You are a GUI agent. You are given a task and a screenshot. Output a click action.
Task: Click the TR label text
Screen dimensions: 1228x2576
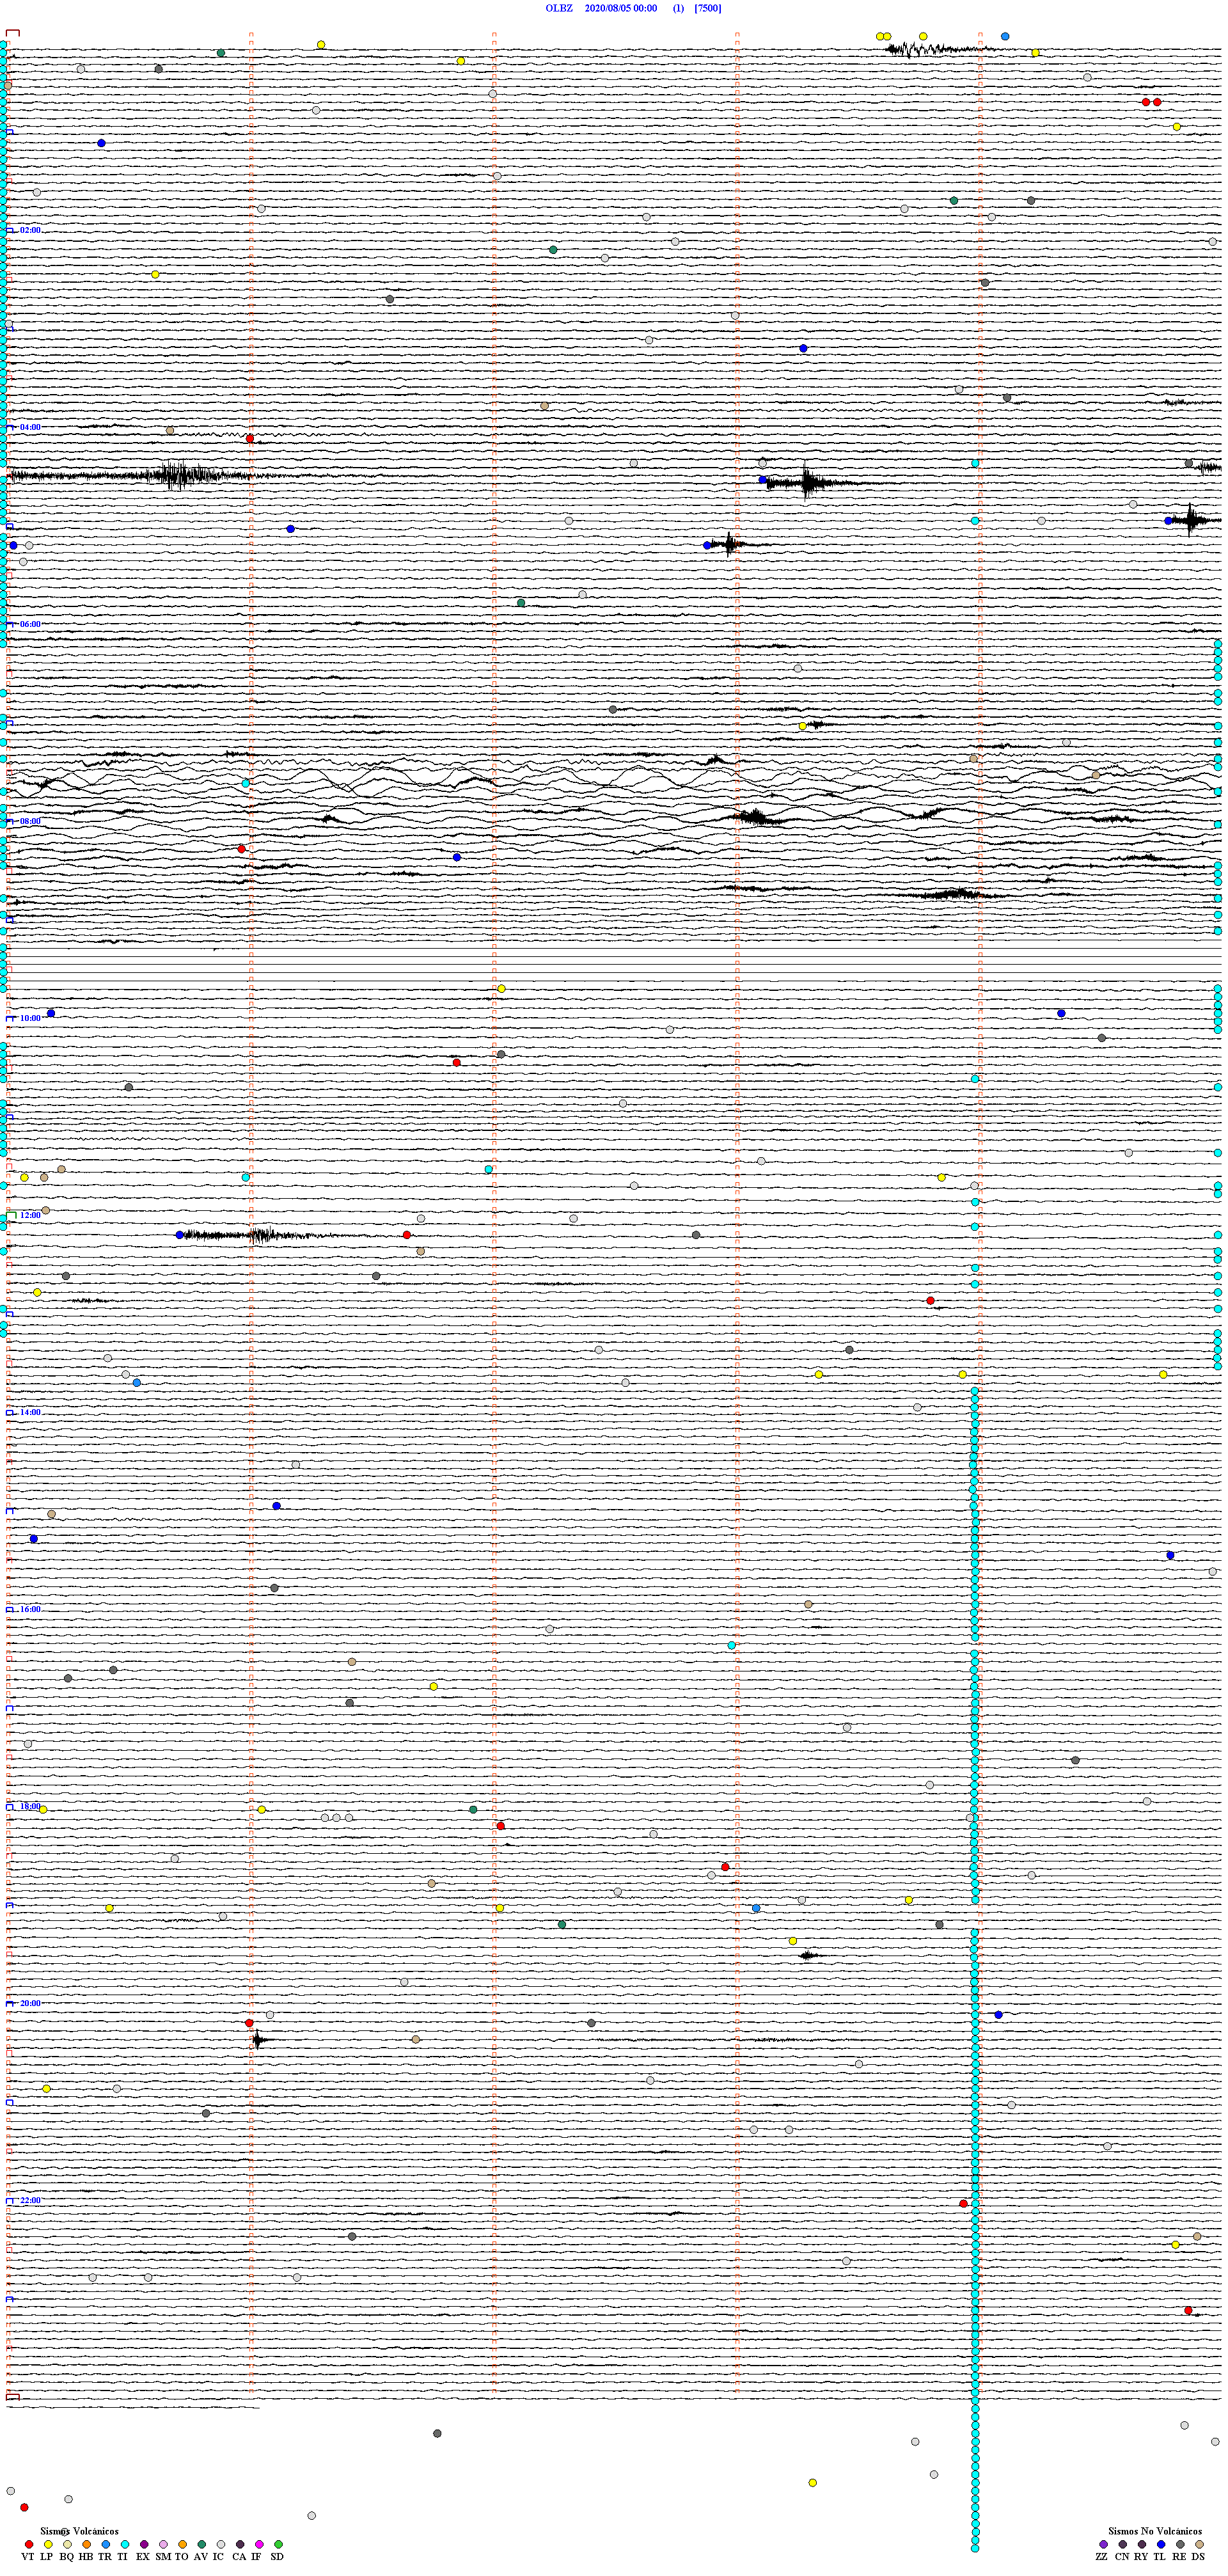[105, 2556]
